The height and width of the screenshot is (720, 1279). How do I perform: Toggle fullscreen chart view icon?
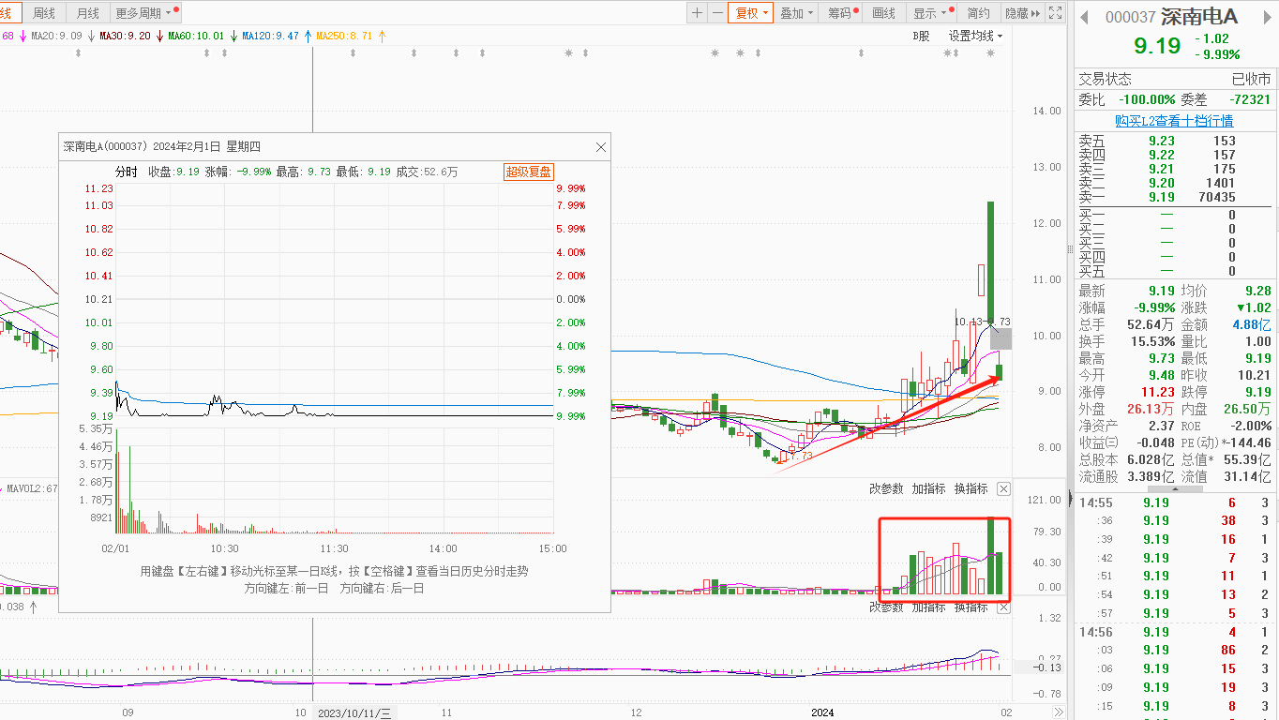[1055, 12]
